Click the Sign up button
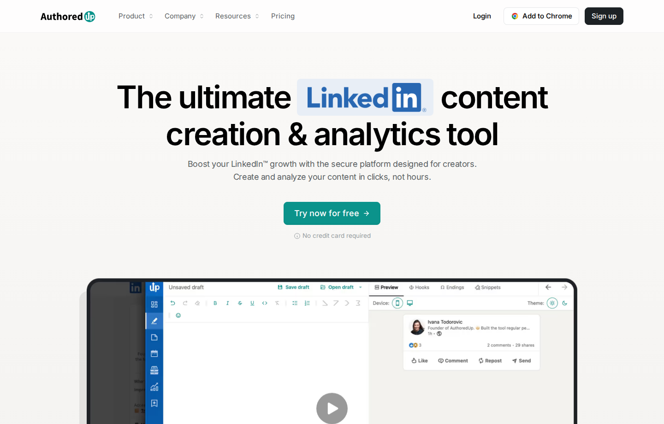The height and width of the screenshot is (424, 664). point(604,16)
